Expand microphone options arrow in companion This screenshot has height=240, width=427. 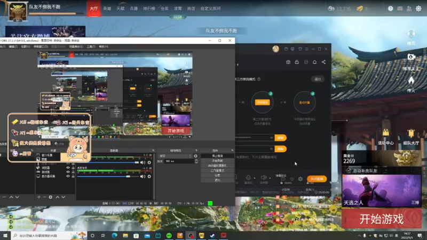coord(255,178)
